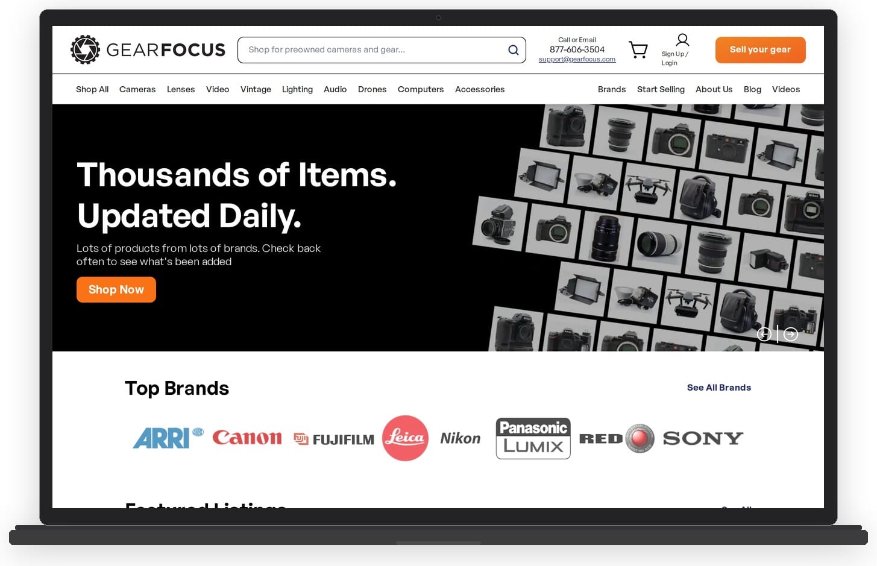This screenshot has width=877, height=566.
Task: Open the Nikon brand page
Action: pos(460,438)
